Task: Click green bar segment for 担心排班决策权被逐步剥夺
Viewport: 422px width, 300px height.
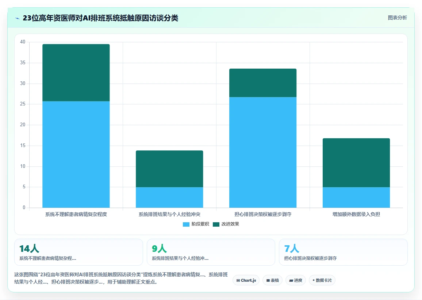Action: [x=263, y=83]
